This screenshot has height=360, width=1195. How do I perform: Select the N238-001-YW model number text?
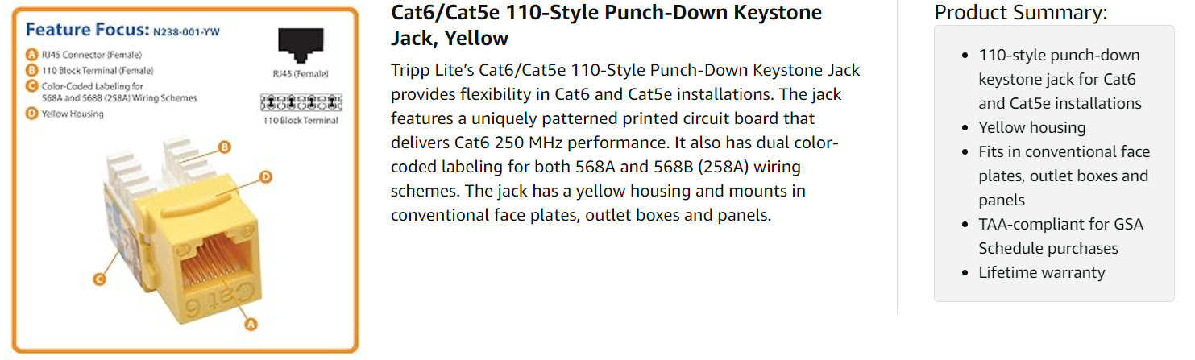(186, 32)
